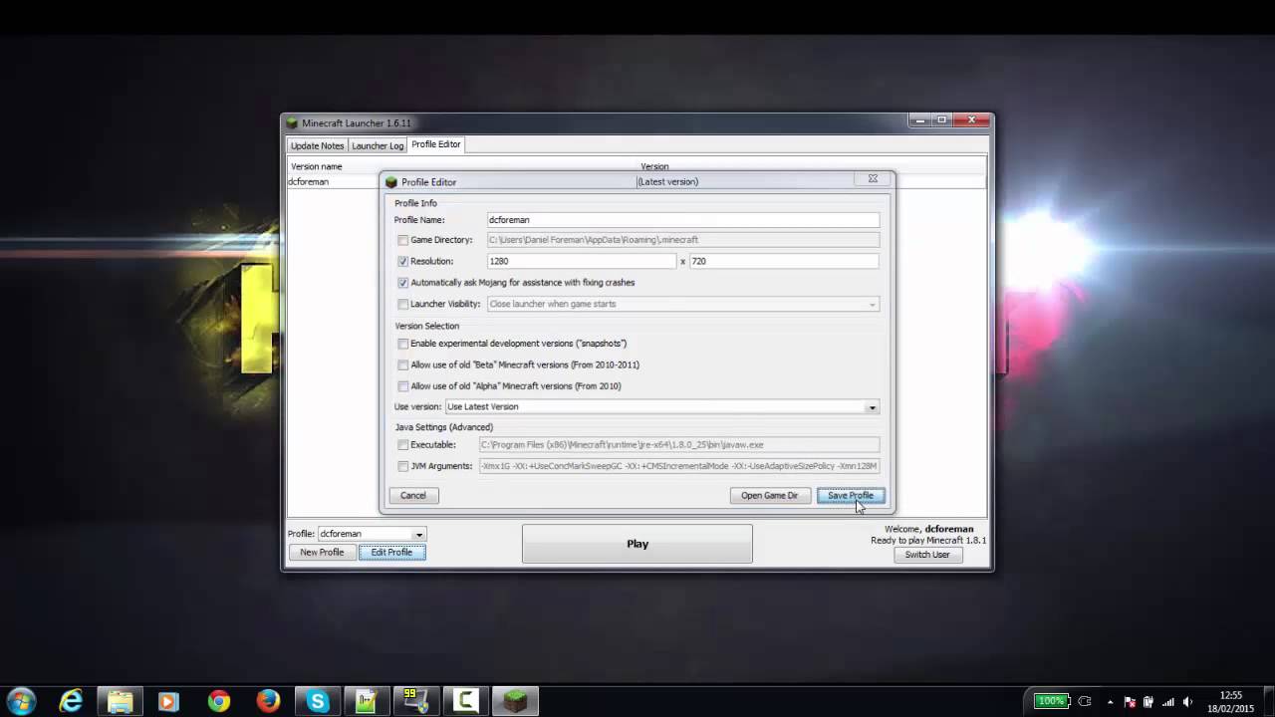Click the 'Welcome, dcforeman' text

[928, 529]
